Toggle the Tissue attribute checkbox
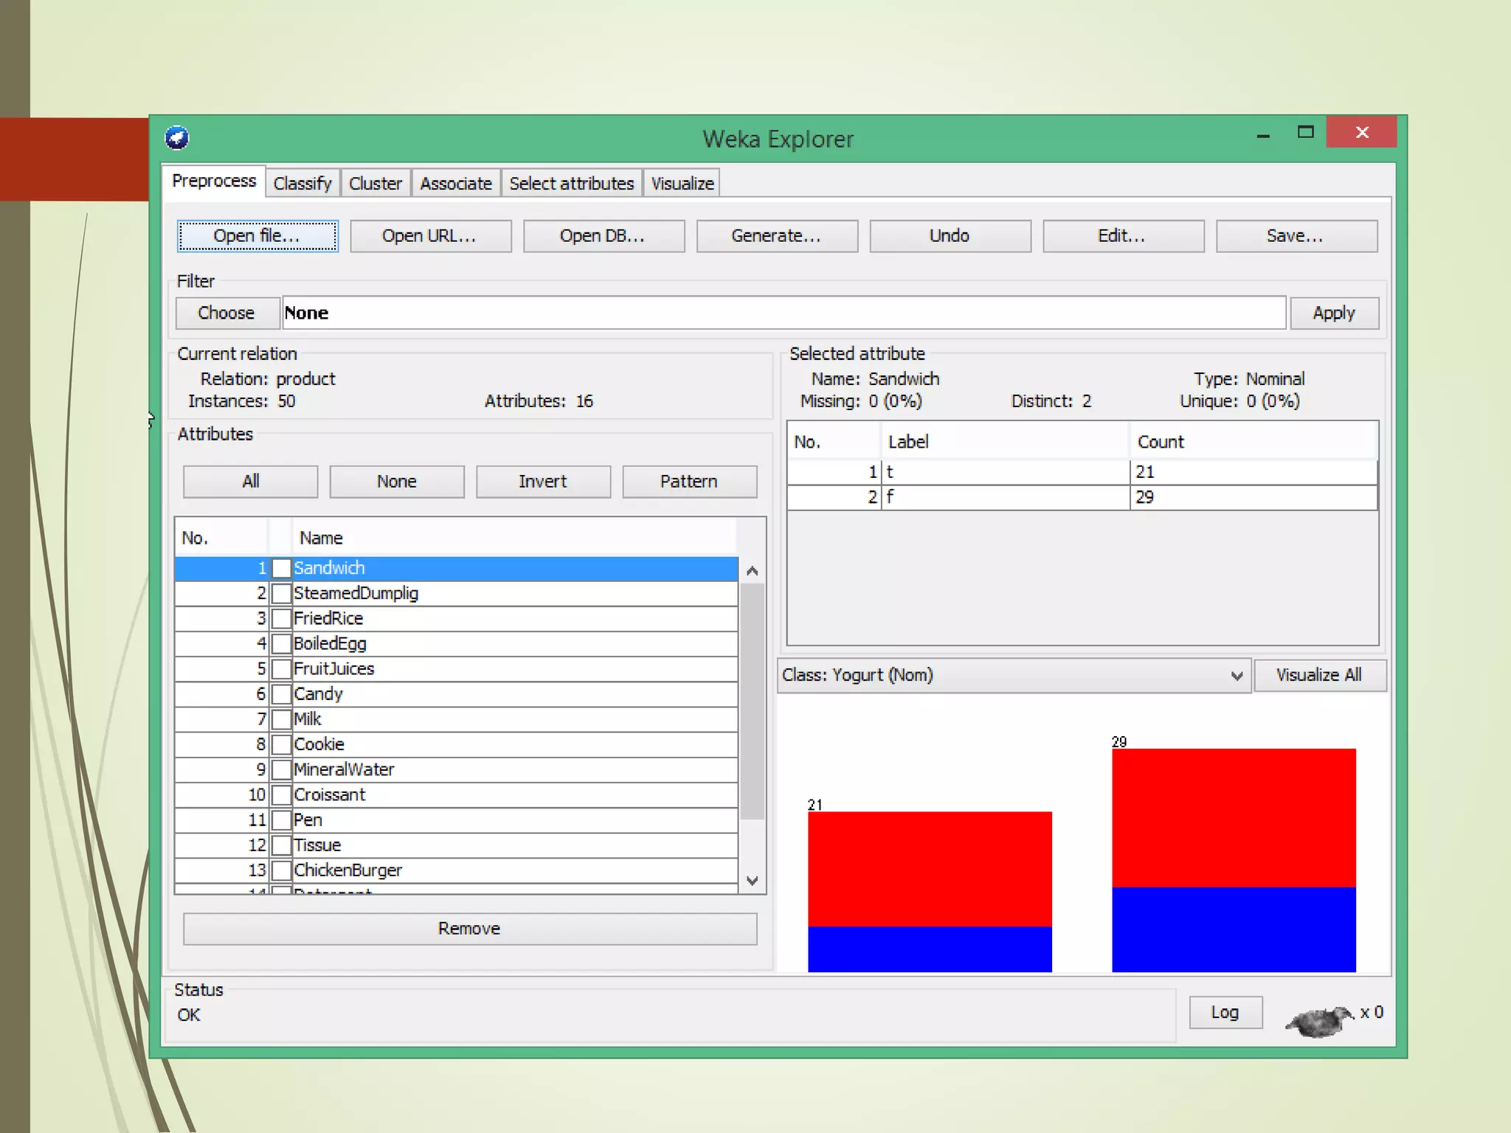The width and height of the screenshot is (1511, 1133). click(281, 845)
